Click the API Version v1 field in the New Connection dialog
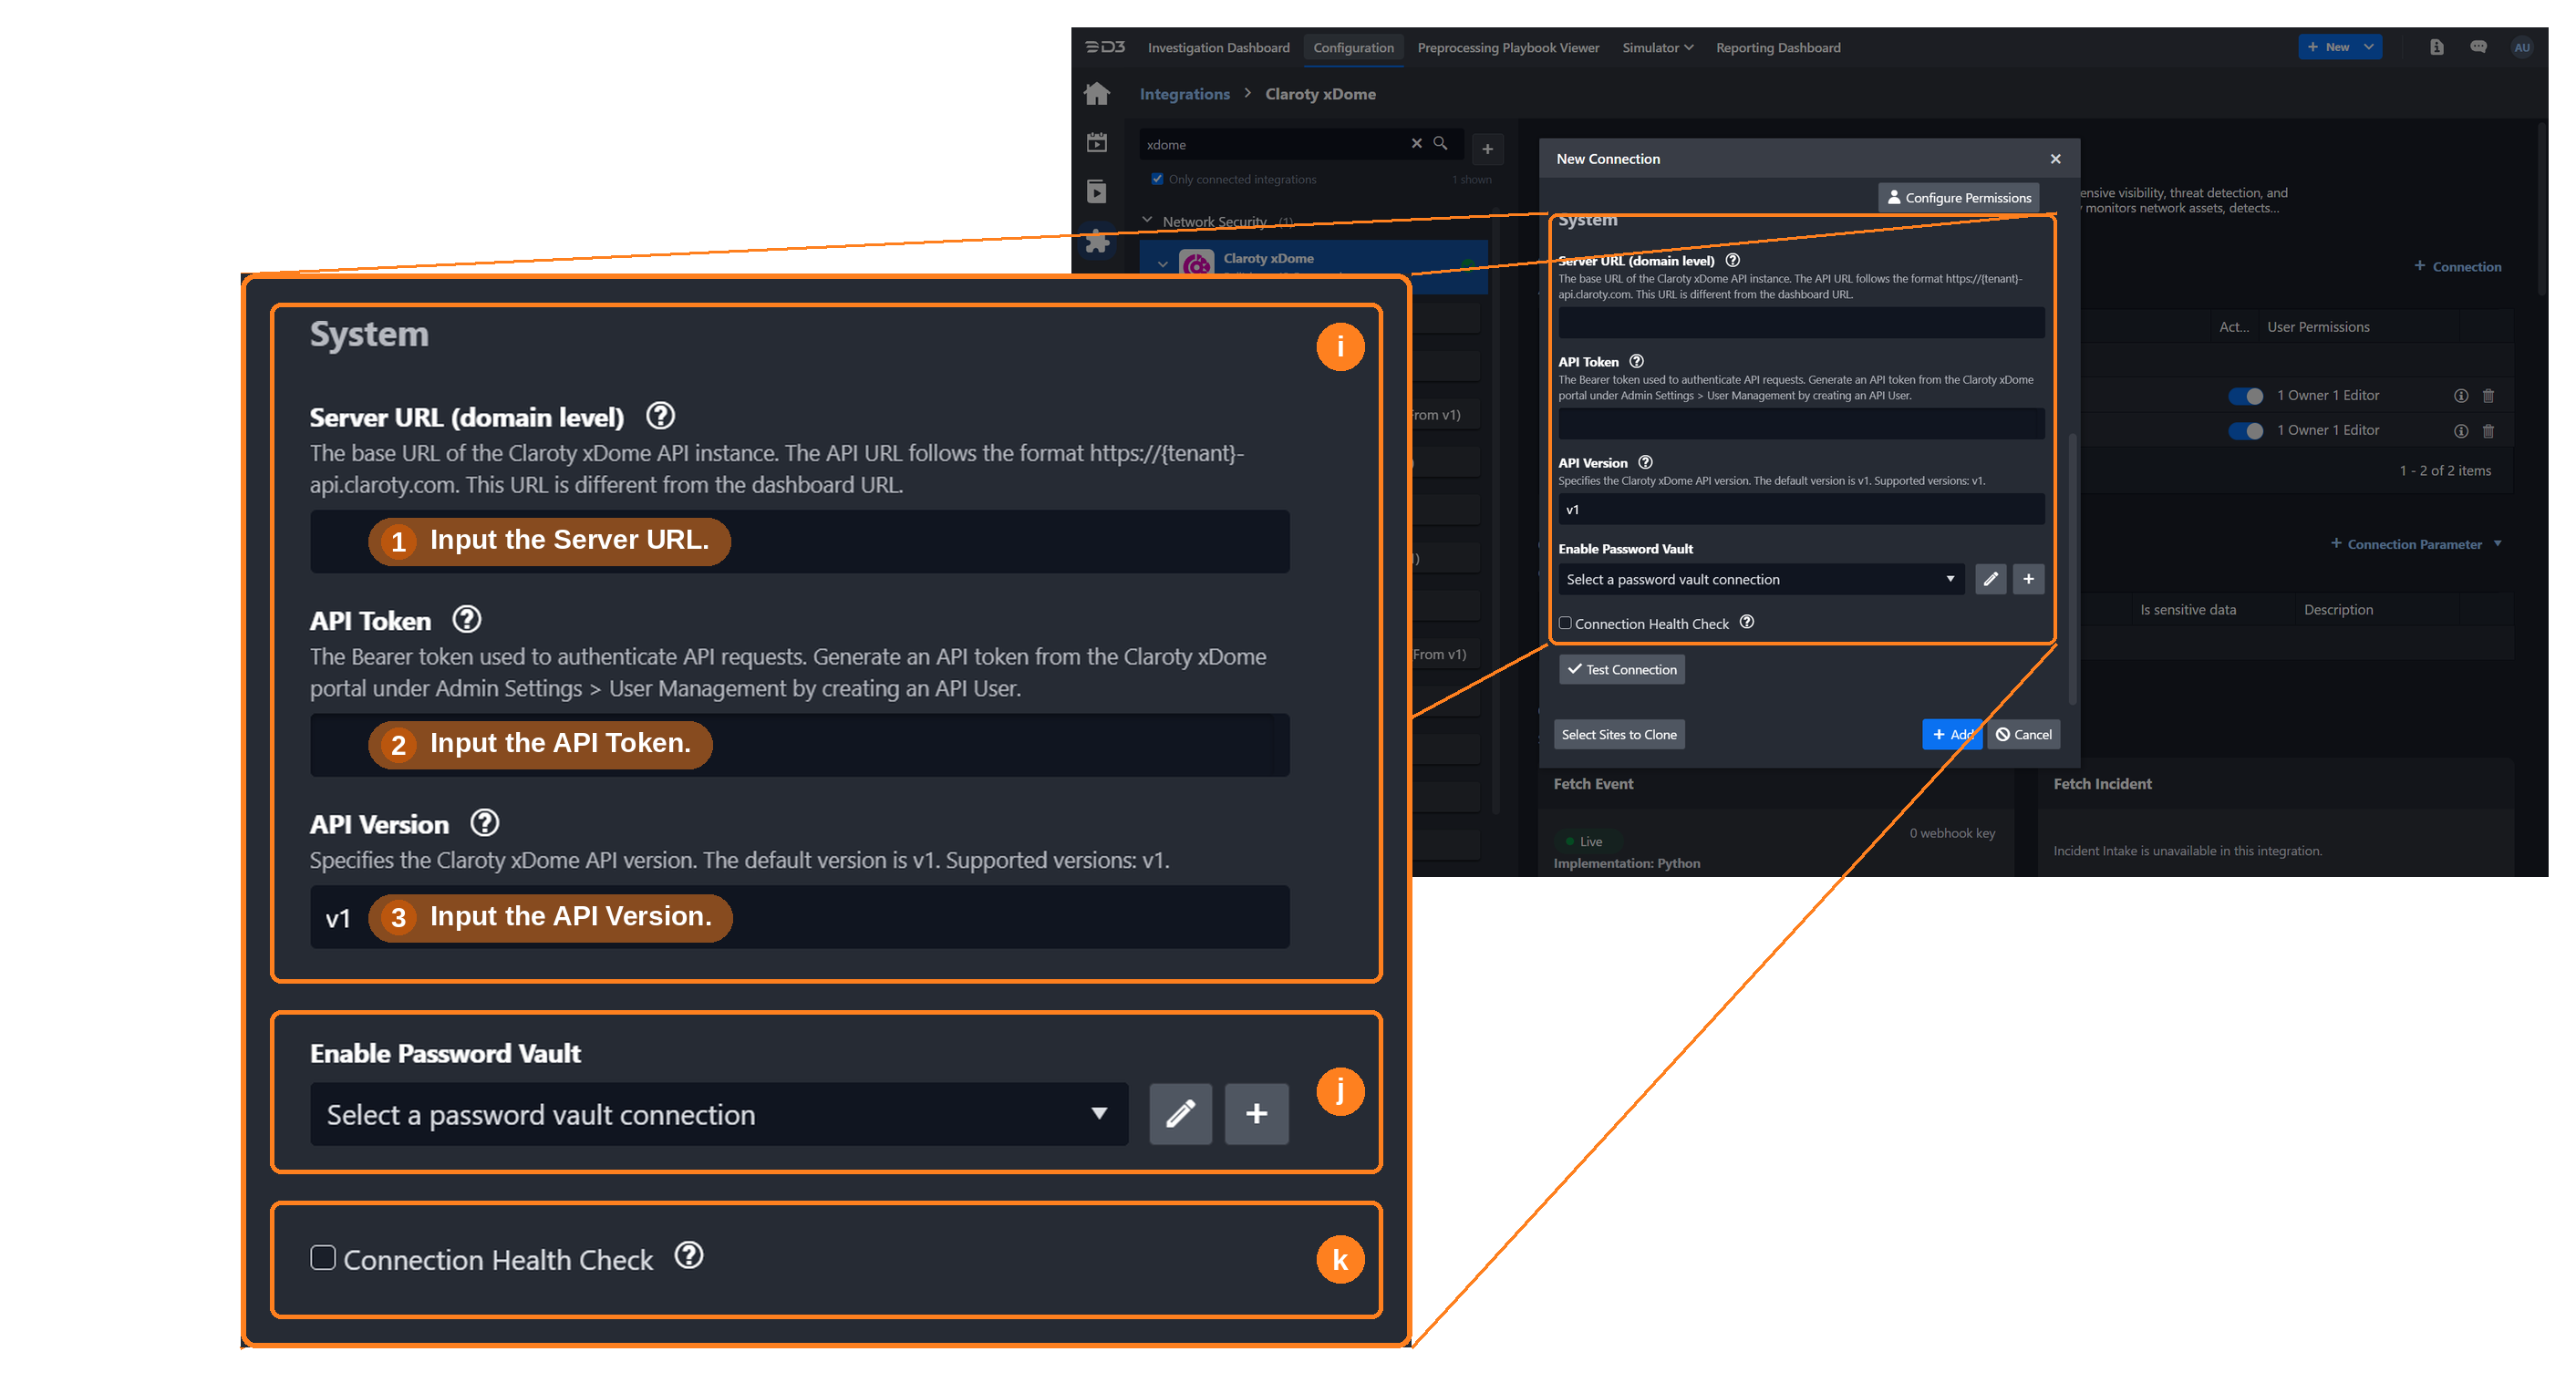The width and height of the screenshot is (2576, 1393). click(x=1801, y=509)
